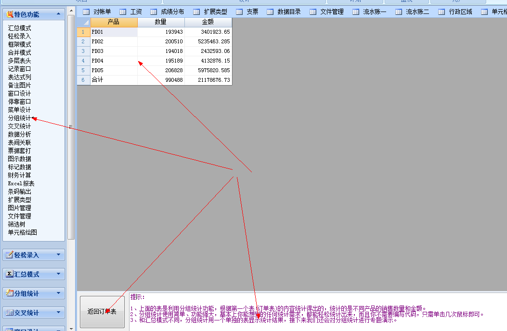Select row header number 3

pos(83,51)
